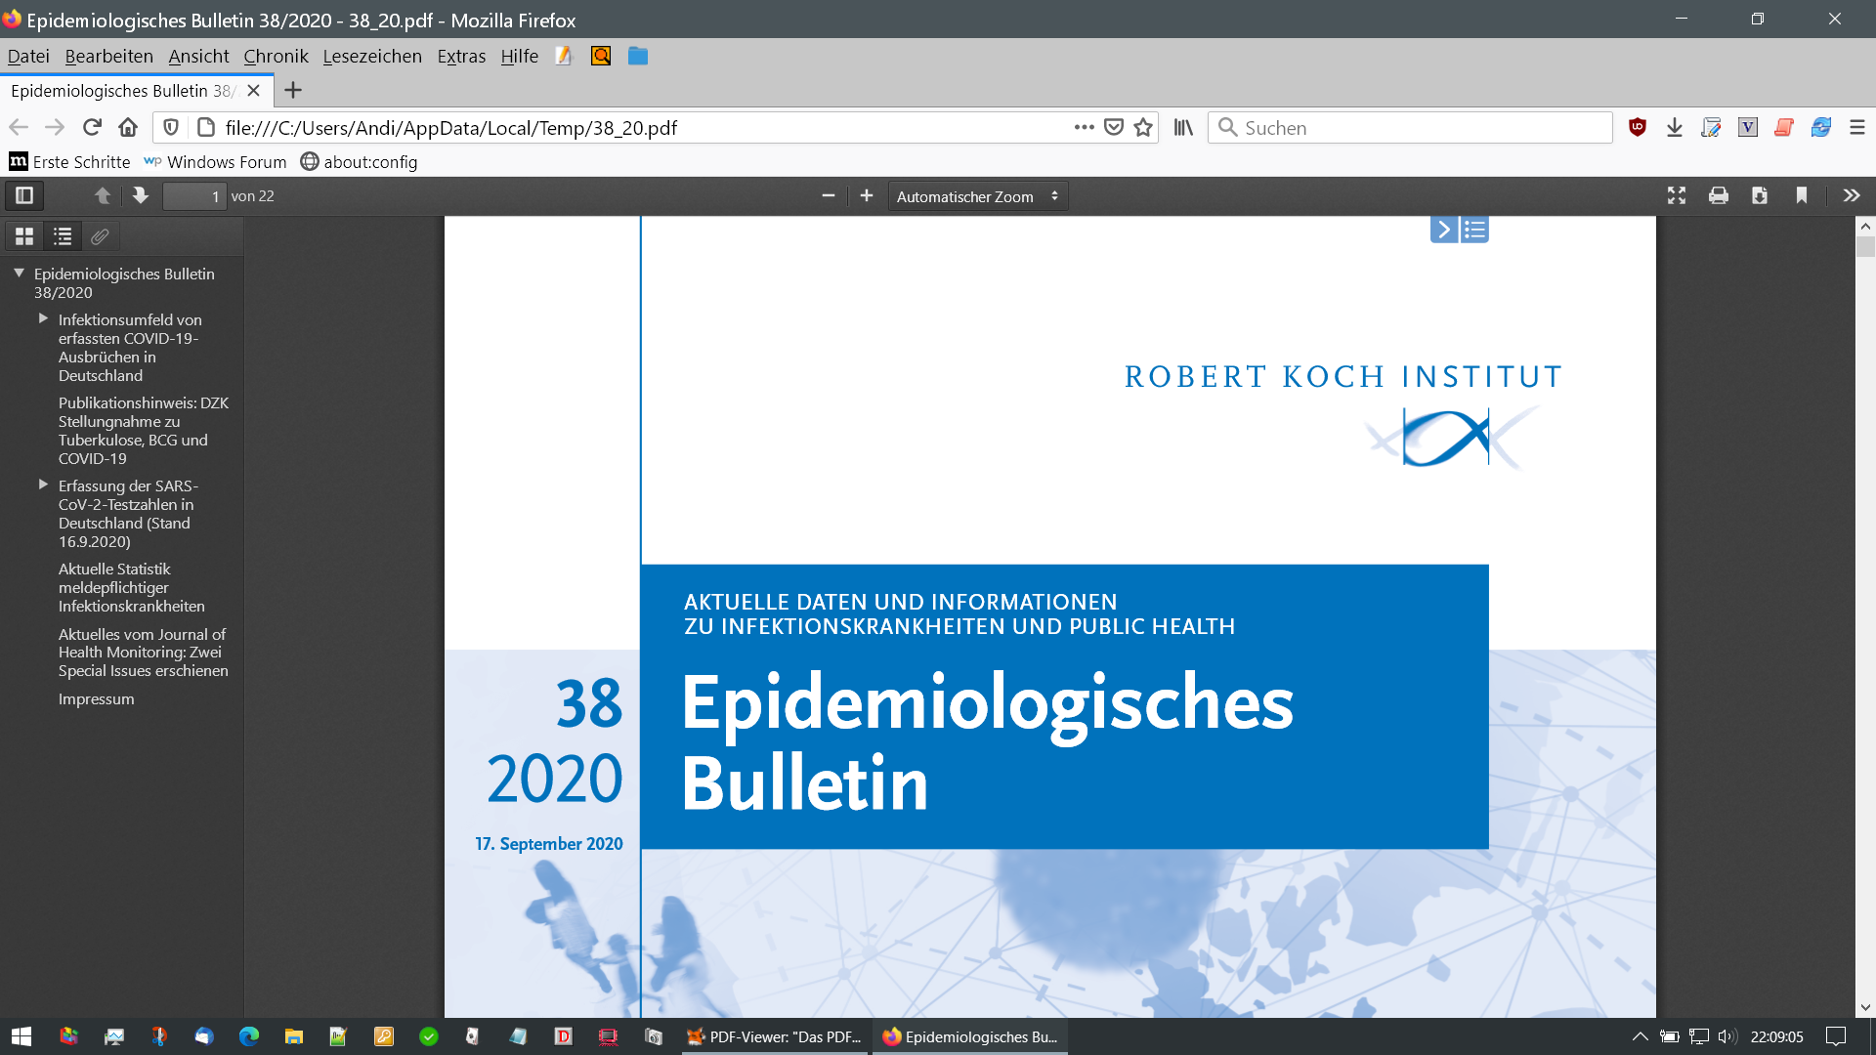Go to next PDF page
Image resolution: width=1876 pixels, height=1055 pixels.
(x=141, y=195)
